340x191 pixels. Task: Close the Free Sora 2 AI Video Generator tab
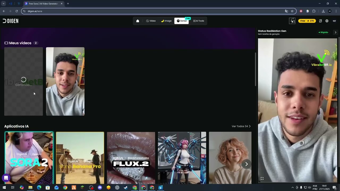[62, 4]
